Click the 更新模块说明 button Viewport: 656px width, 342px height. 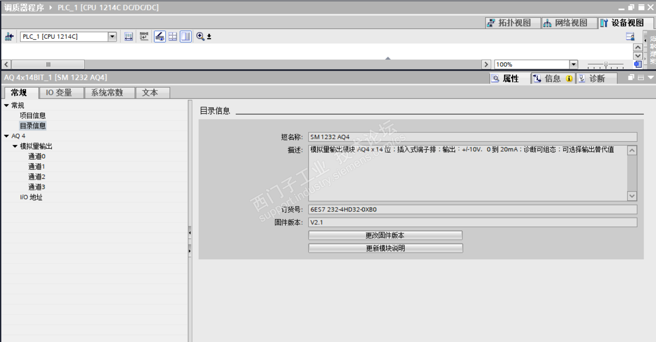point(385,248)
